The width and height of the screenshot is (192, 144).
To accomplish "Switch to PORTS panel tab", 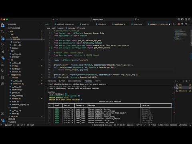I will [x=98, y=81].
